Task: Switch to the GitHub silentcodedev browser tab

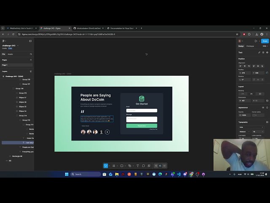Action: point(88,28)
